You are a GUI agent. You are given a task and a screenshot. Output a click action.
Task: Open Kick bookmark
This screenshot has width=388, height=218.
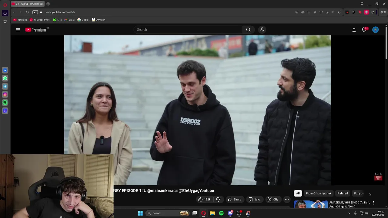(x=57, y=20)
